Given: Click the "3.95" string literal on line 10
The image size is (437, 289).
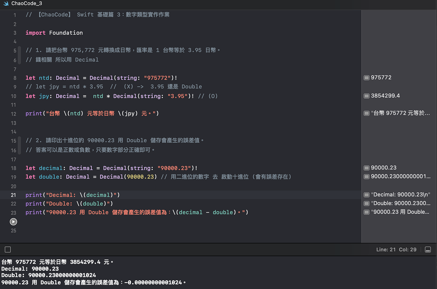Looking at the screenshot, I should (x=178, y=96).
